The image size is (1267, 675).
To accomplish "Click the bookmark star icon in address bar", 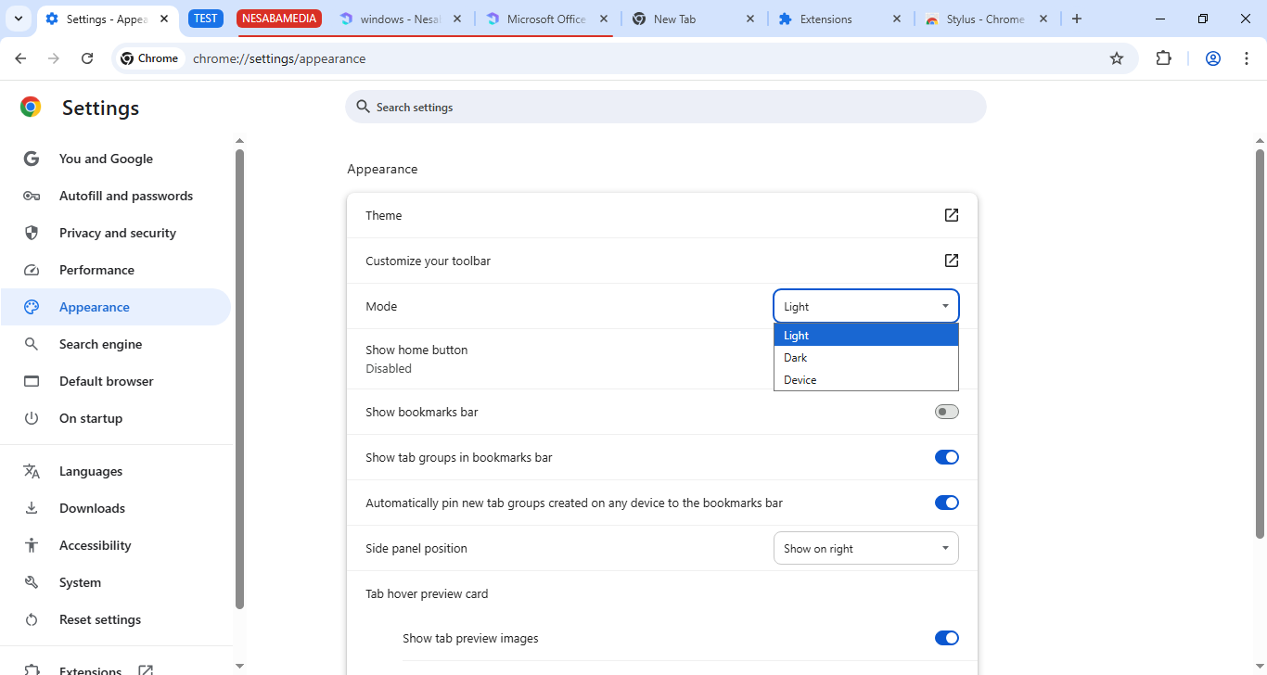I will 1117,58.
